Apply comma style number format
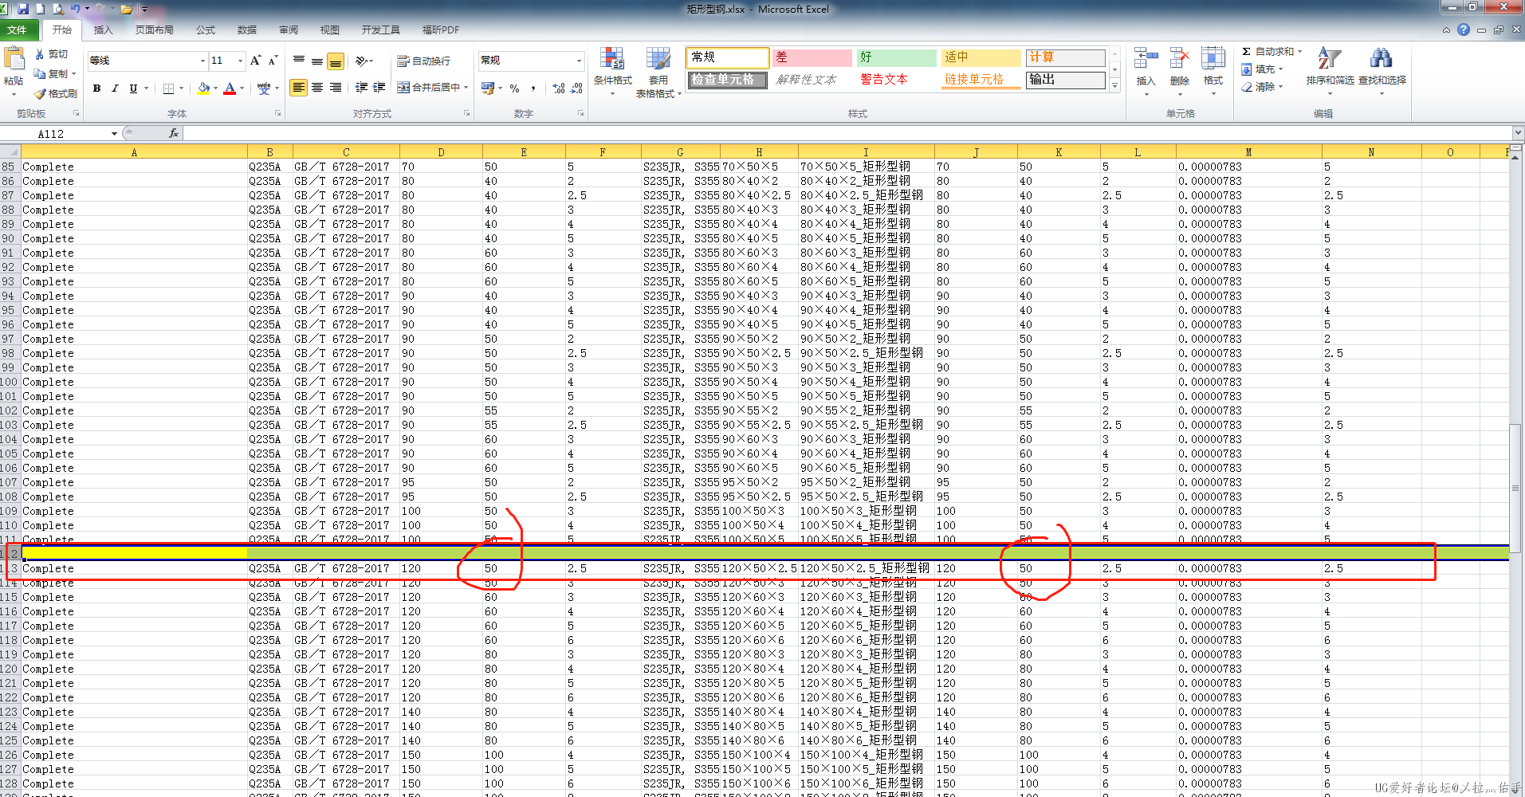 (x=533, y=88)
